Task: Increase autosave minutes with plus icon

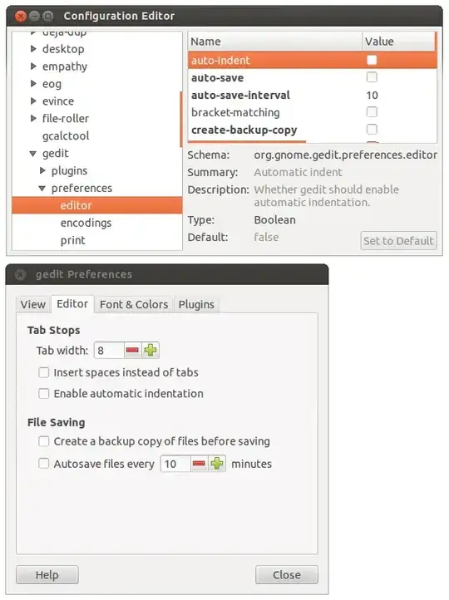Action: [217, 464]
